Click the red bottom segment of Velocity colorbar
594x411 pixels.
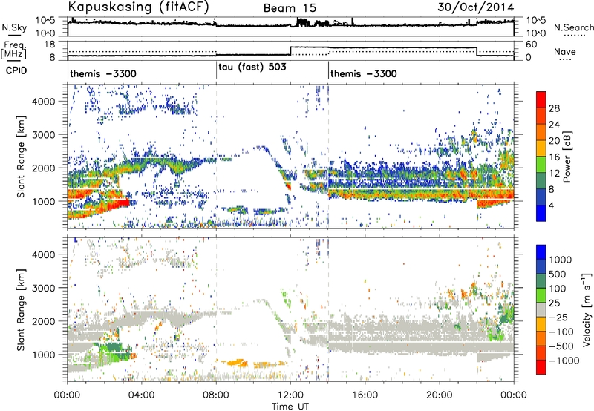point(541,367)
